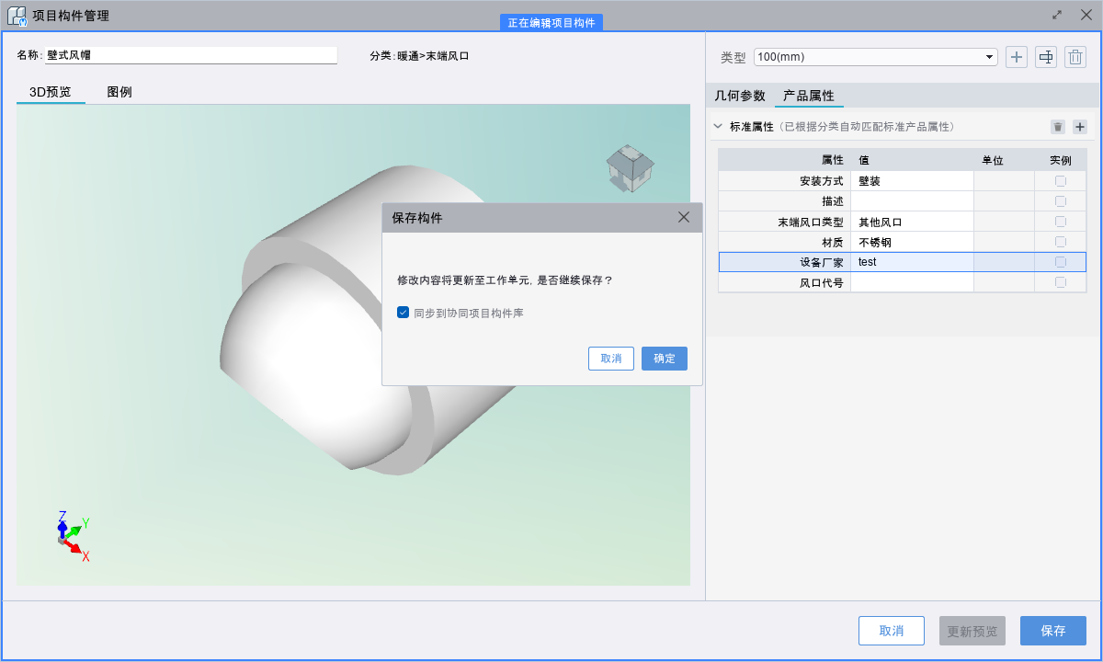Open the 几何参数 tab

click(x=740, y=96)
